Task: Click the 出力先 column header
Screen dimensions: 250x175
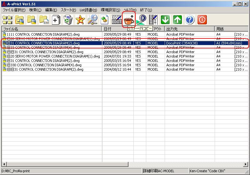Action: tap(189, 29)
